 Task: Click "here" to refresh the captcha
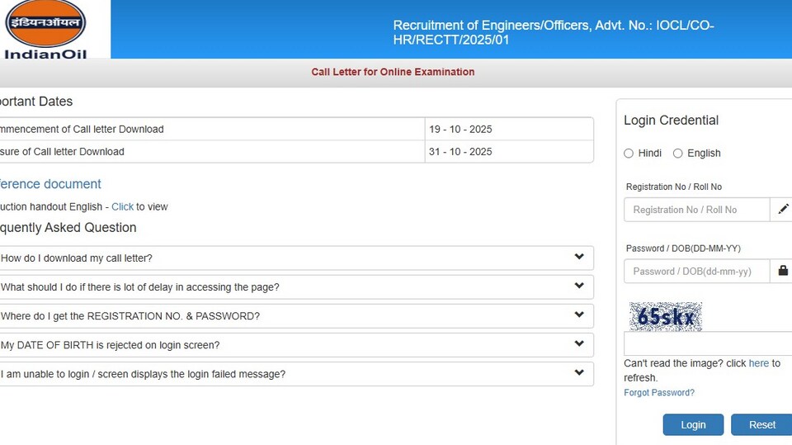759,363
